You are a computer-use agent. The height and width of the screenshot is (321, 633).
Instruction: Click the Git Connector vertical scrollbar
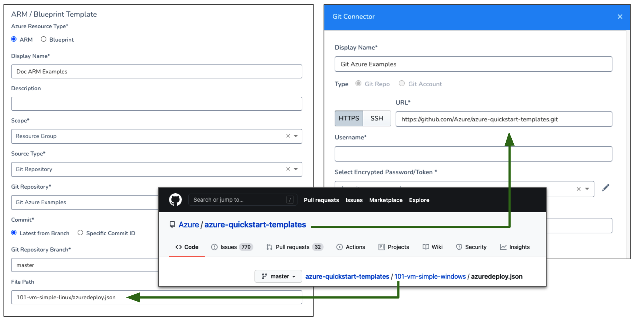click(x=628, y=144)
